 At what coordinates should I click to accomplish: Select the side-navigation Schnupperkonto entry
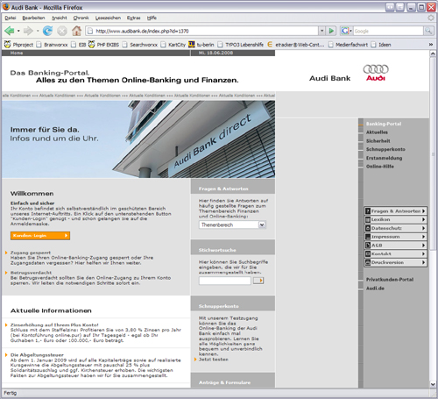pyautogui.click(x=385, y=149)
